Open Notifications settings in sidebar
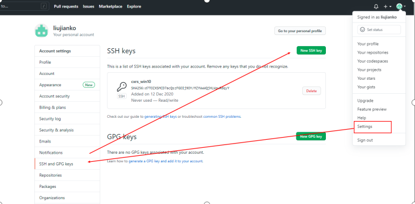Image resolution: width=415 pixels, height=204 pixels. 67,153
